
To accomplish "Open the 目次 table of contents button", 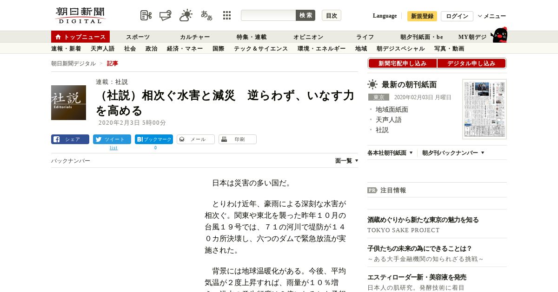I will 332,15.
